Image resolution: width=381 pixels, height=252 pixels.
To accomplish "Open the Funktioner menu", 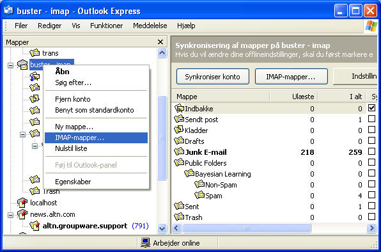I will pos(106,26).
